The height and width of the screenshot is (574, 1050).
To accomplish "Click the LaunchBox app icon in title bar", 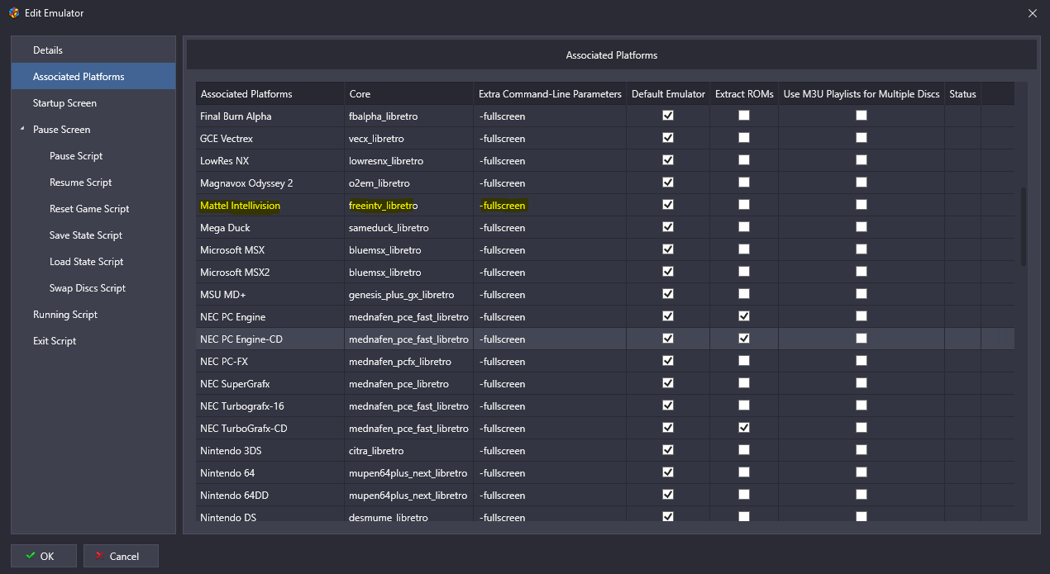I will tap(12, 12).
